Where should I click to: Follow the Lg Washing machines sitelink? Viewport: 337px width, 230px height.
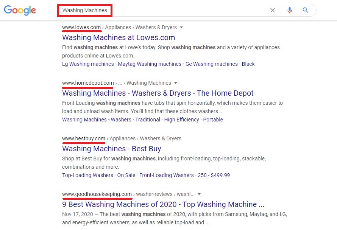(88, 64)
